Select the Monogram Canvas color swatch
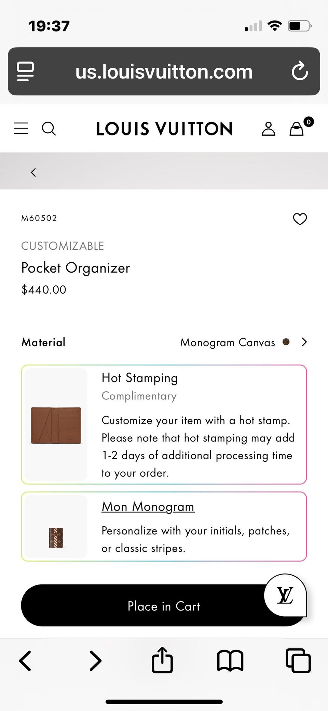 coord(286,342)
